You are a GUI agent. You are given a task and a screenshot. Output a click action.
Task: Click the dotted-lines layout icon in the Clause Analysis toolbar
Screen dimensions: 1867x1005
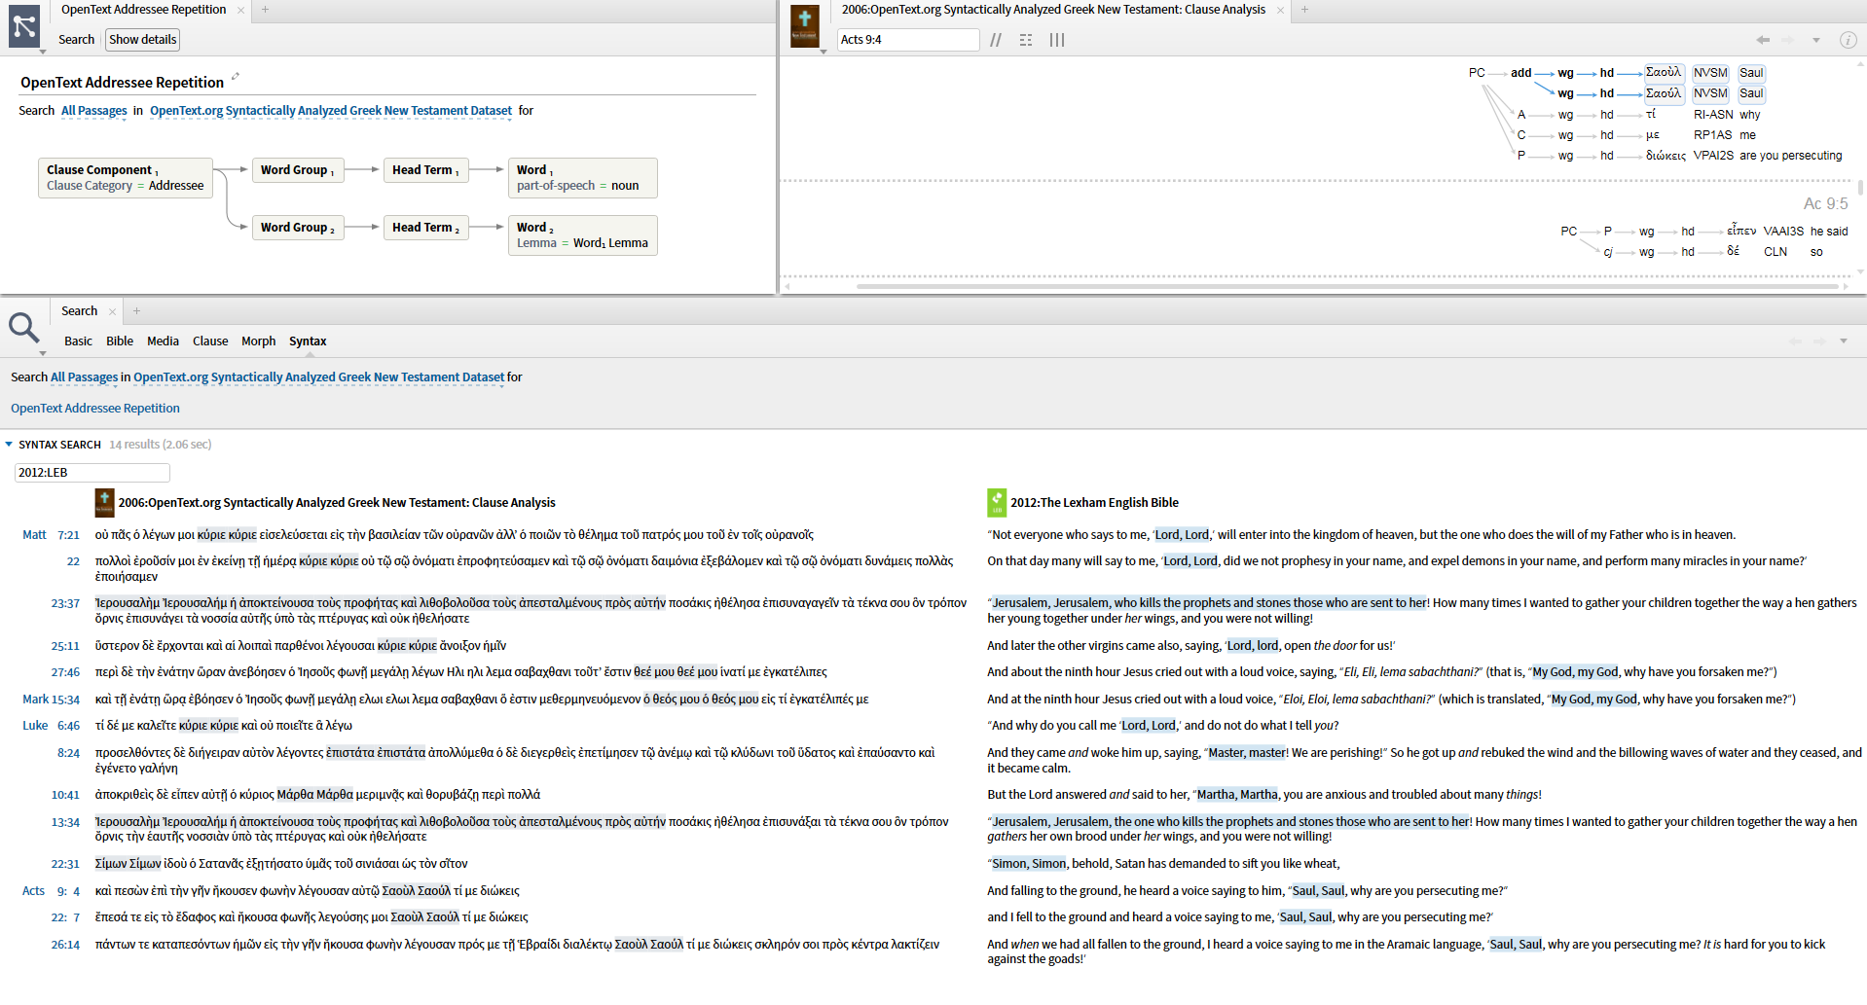(1026, 40)
